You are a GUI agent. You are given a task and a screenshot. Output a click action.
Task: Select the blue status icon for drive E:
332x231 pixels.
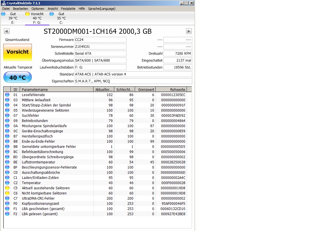click(3, 14)
